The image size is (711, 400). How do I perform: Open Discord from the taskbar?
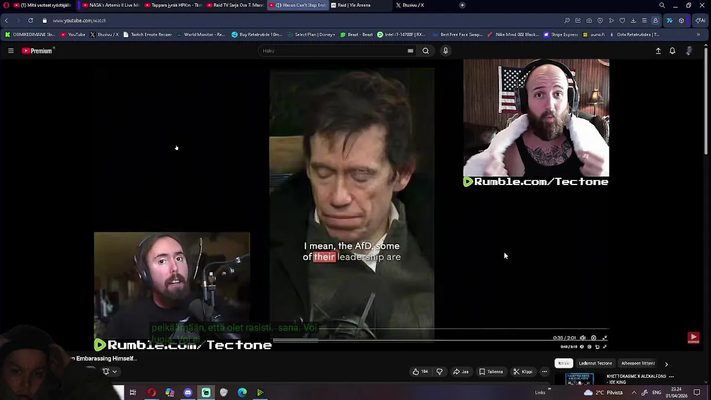188,393
